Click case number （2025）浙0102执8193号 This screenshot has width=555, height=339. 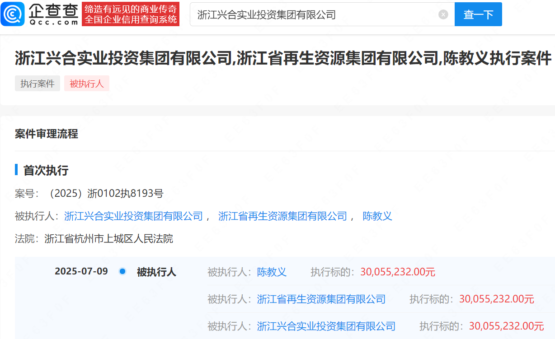coord(105,194)
